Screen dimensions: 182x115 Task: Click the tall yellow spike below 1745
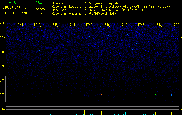pos(84,112)
